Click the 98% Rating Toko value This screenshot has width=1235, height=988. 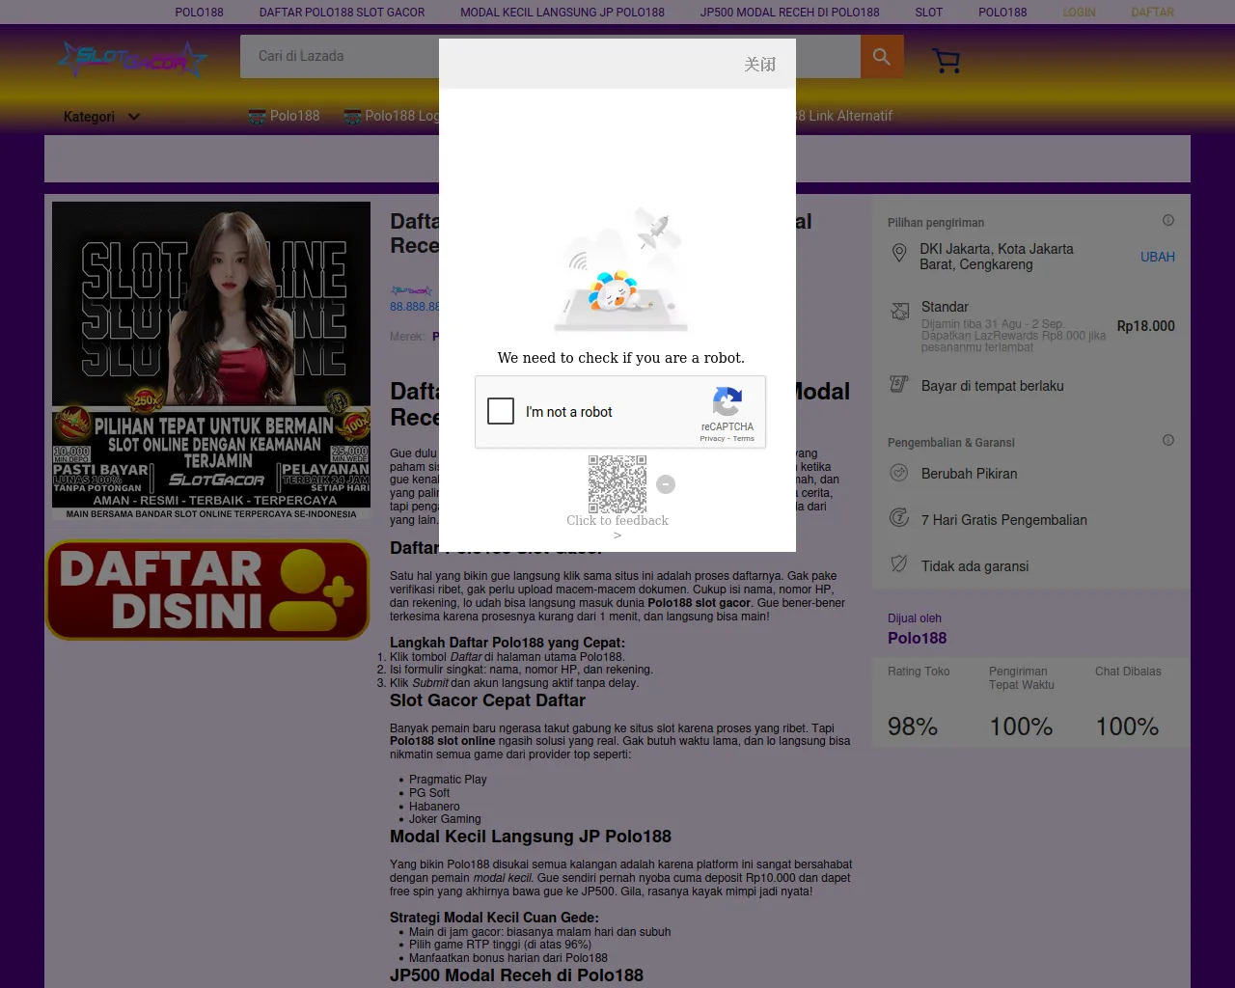[x=913, y=727]
